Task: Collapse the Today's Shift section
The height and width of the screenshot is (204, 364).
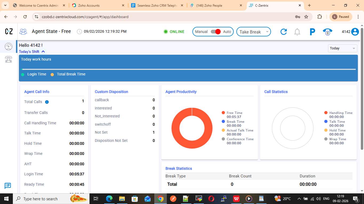Action: (x=43, y=52)
